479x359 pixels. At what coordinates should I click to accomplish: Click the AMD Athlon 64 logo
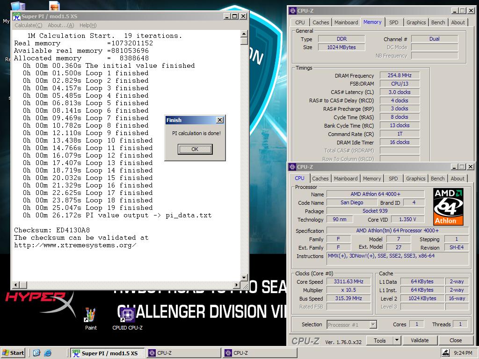coord(448,207)
